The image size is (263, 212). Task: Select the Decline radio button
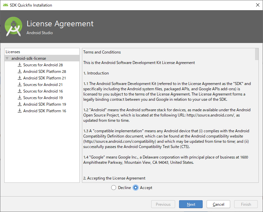[x=113, y=187]
